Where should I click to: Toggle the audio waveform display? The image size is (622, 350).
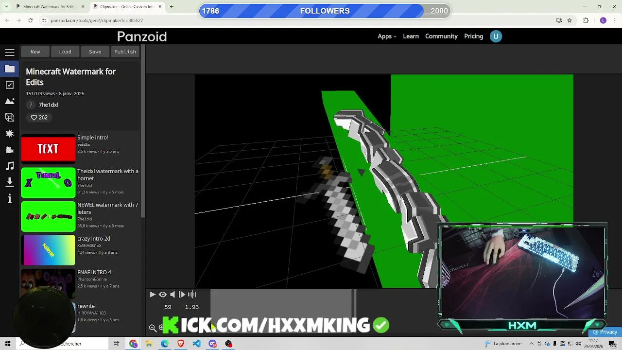pyautogui.click(x=192, y=294)
